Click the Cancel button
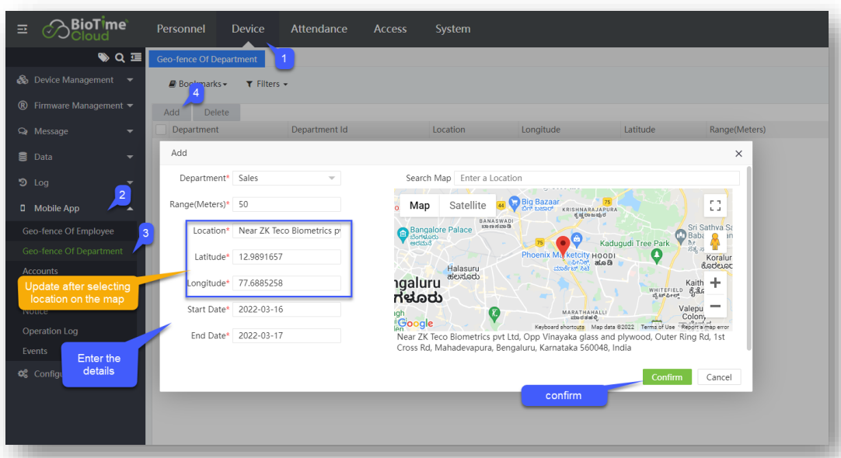Screen dimensions: 841x458 718,377
